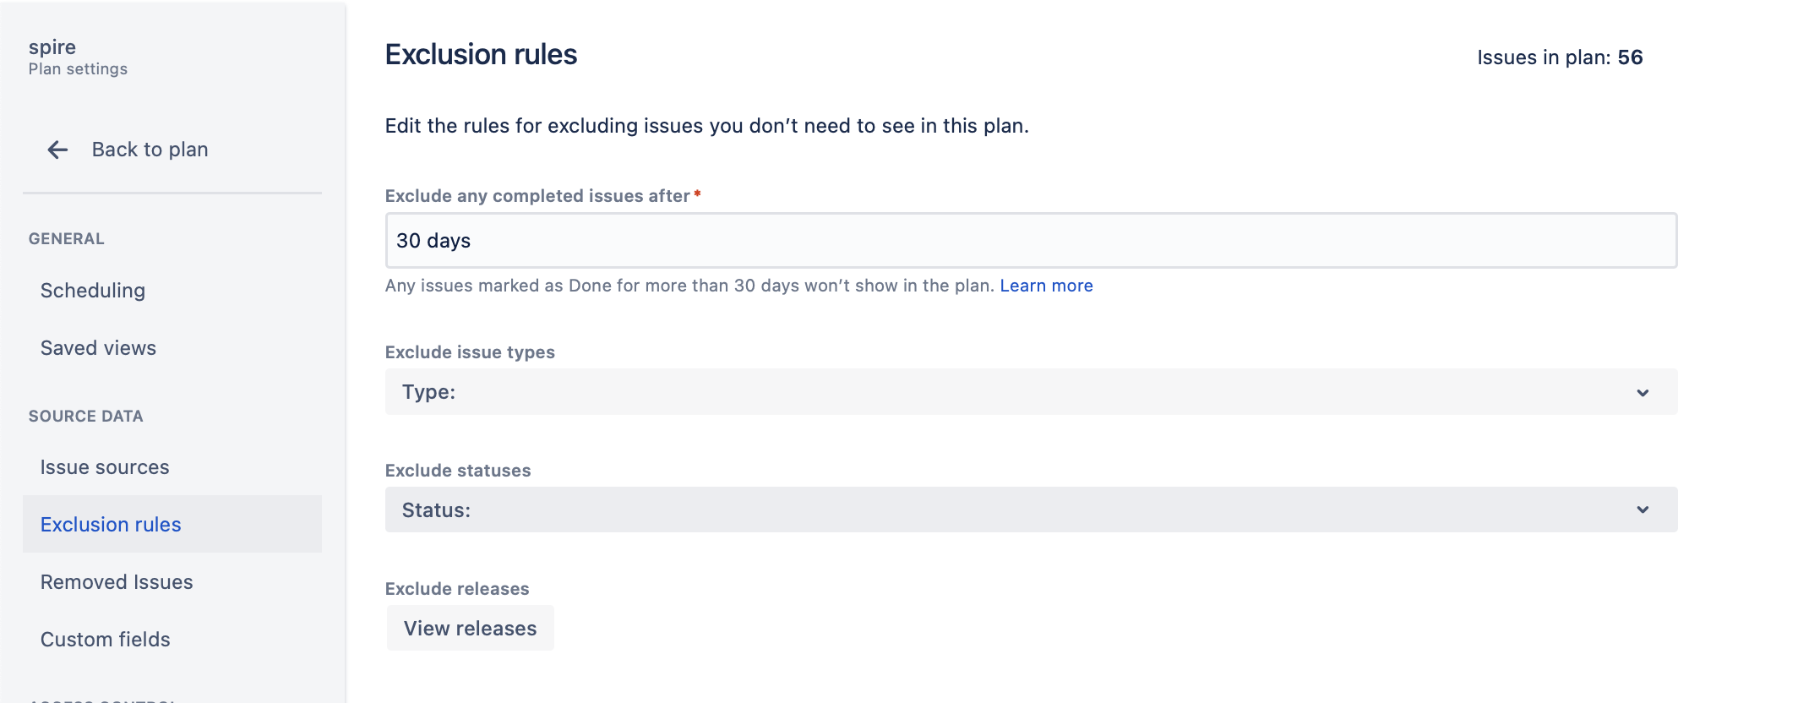Expand the Type dropdown chevron
Viewport: 1798px width, 703px height.
(x=1643, y=393)
